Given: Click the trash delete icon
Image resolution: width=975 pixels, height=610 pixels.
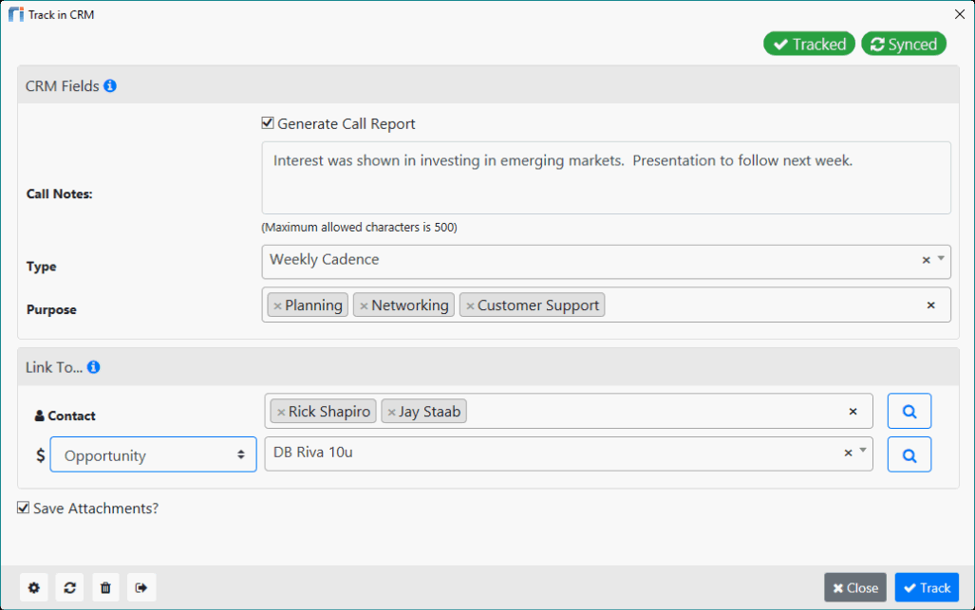Looking at the screenshot, I should coord(105,587).
